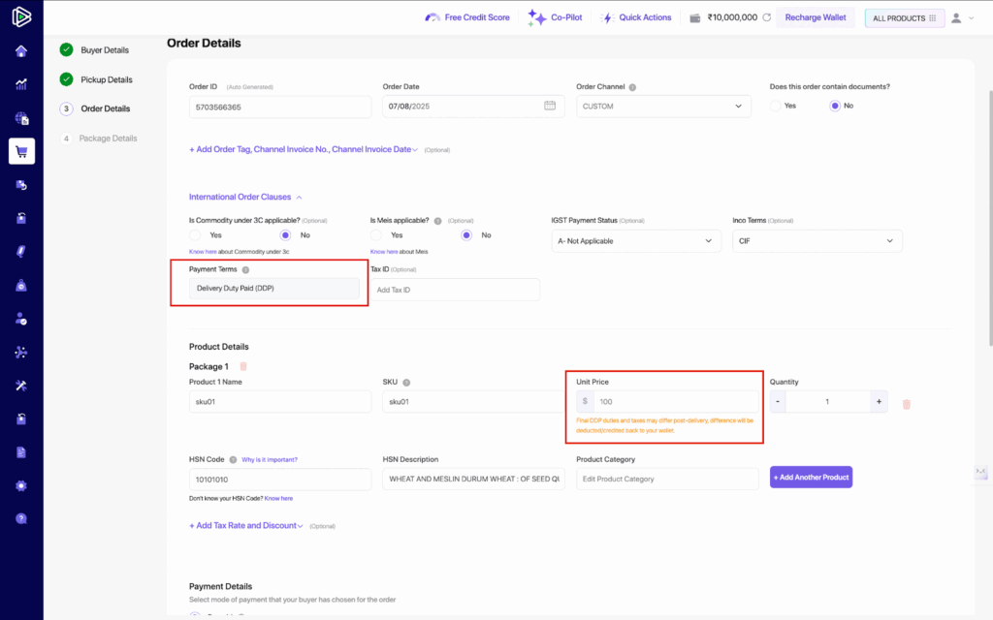Open the Inco Terms dropdown

pos(817,241)
